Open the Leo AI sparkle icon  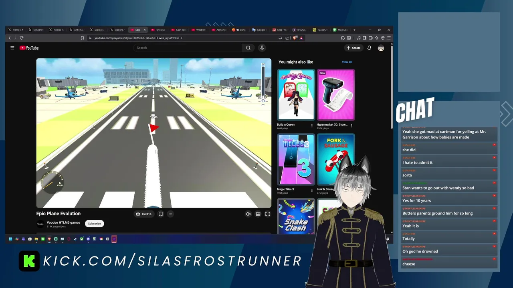coord(377,38)
